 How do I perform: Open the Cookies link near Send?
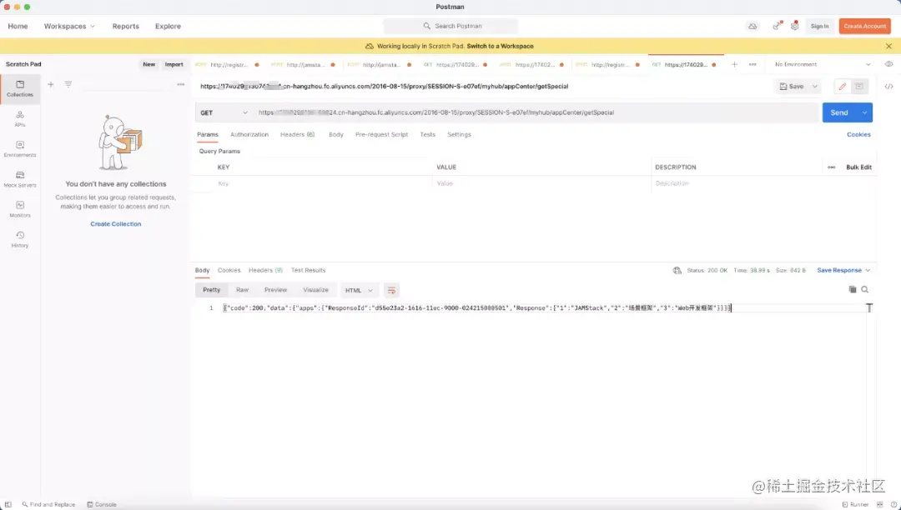858,135
